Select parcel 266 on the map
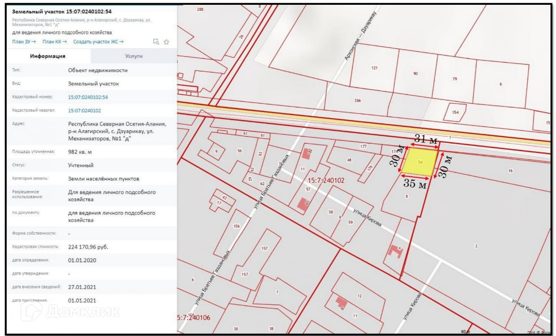The height and width of the screenshot is (336, 556). tap(357, 100)
